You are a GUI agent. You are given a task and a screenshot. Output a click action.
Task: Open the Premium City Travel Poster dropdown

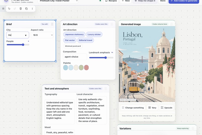click(58, 1)
